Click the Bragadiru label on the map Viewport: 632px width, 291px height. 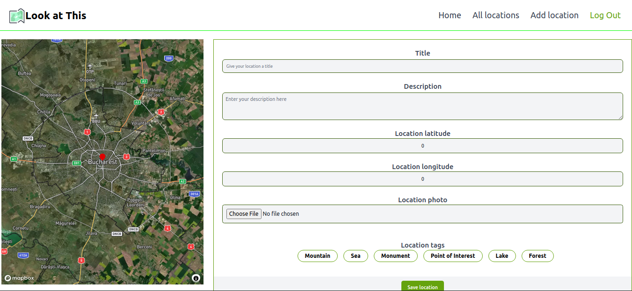(x=40, y=206)
